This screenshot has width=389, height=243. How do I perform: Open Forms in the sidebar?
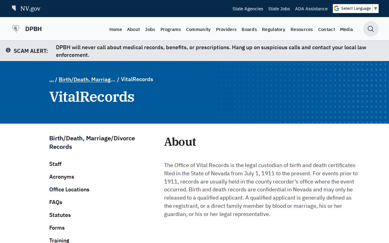57,228
